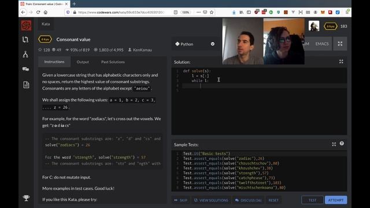Open the docs page sidebar icon

(26, 85)
